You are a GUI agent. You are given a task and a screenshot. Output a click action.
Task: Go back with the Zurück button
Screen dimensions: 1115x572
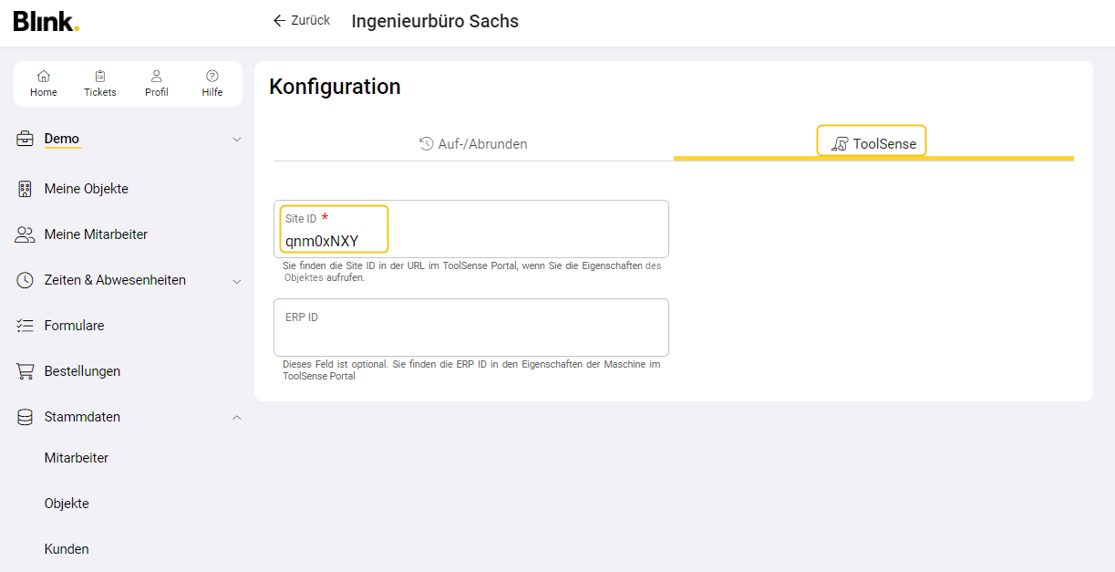(x=302, y=21)
